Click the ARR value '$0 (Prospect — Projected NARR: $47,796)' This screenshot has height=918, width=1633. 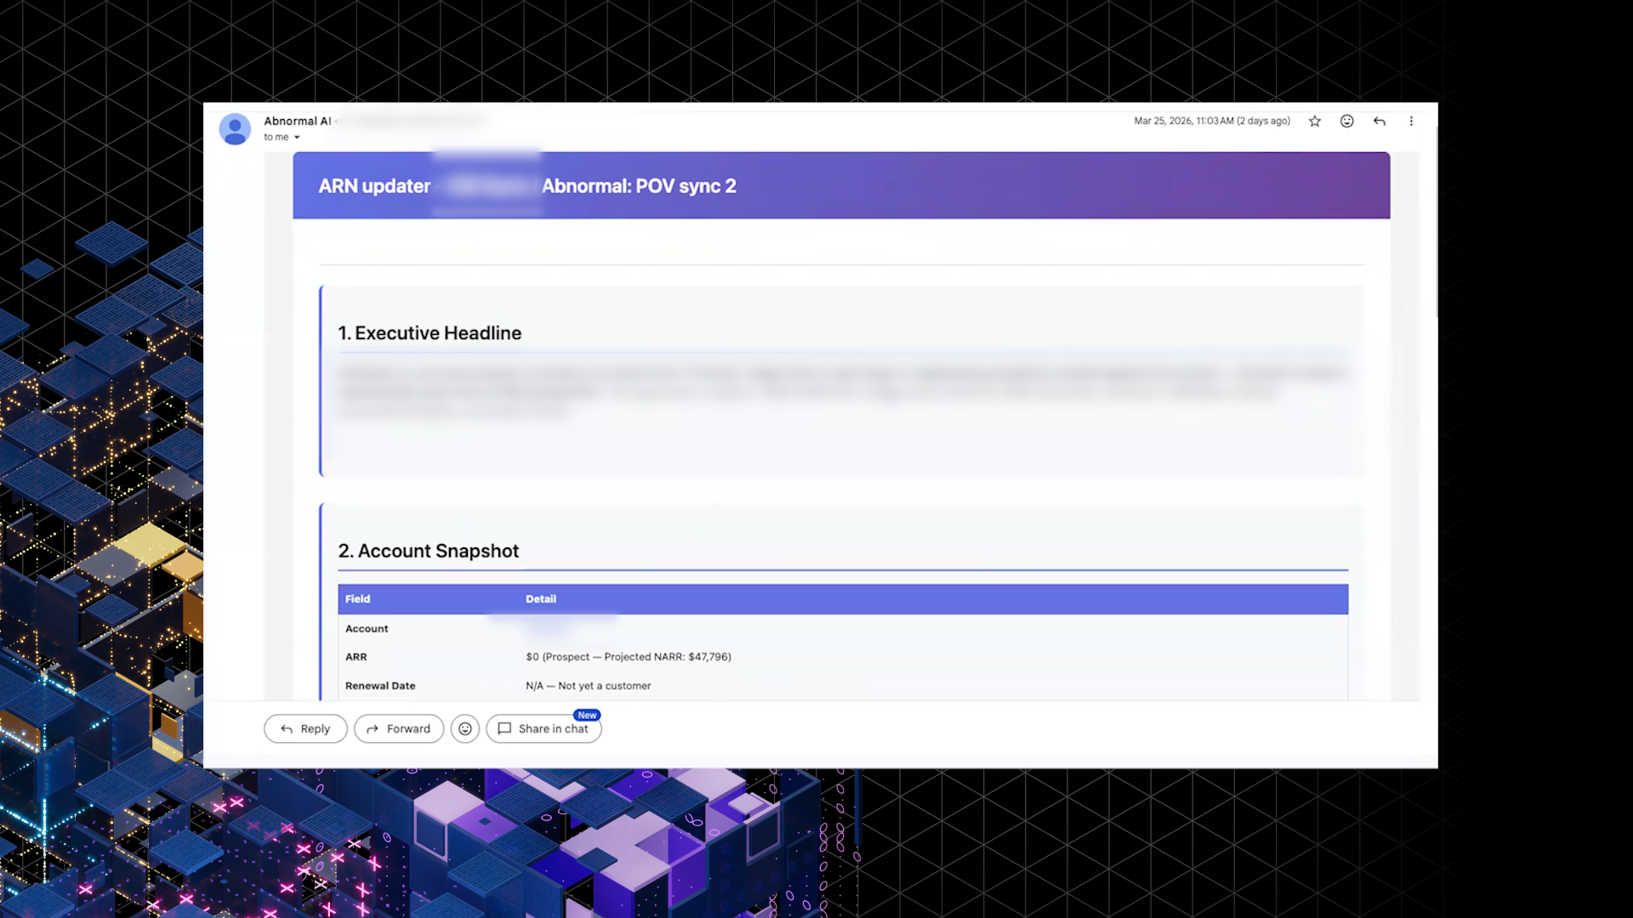point(629,657)
